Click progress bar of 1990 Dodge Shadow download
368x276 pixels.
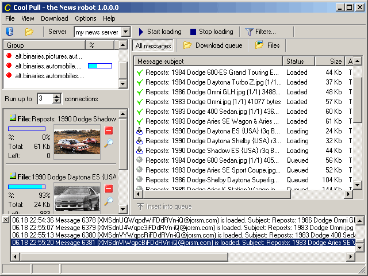click(27, 129)
